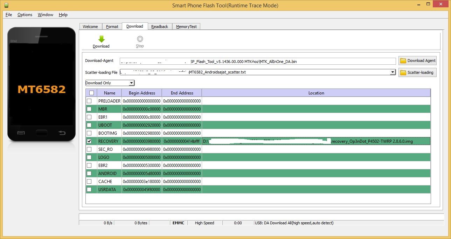Click the 0 Bytes status entry

click(131, 223)
